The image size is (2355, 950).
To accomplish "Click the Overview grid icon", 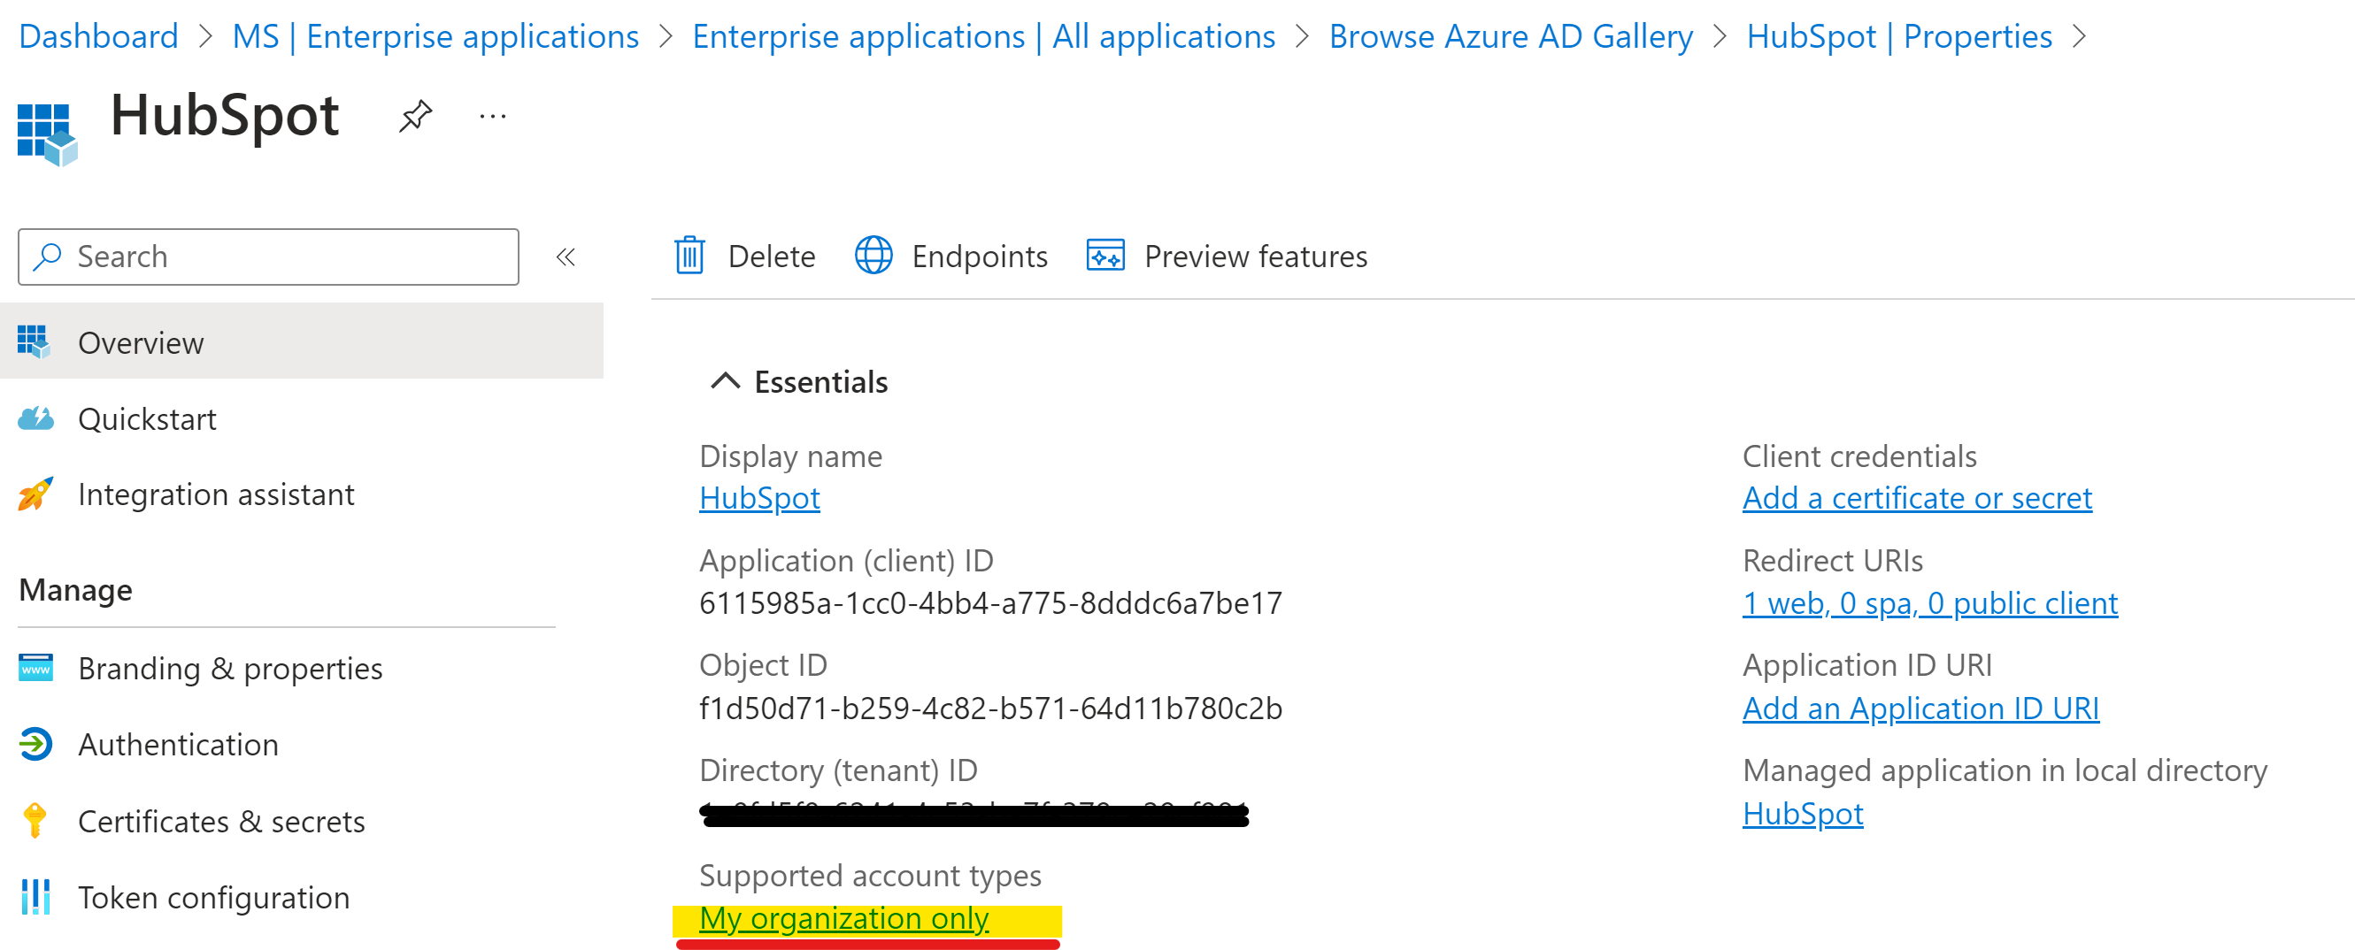I will (x=34, y=341).
